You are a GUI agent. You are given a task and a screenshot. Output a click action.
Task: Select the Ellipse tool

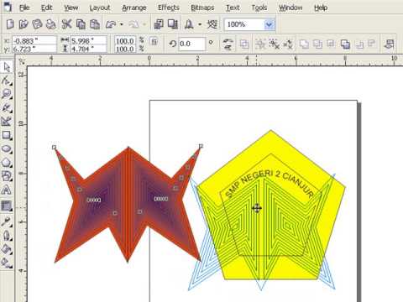tap(7, 148)
